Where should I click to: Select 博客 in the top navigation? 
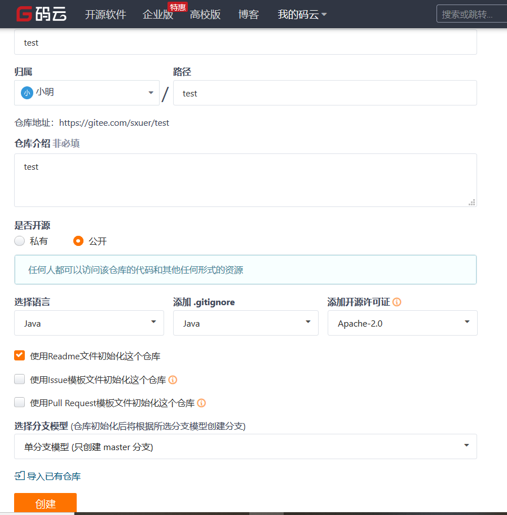[x=249, y=15]
